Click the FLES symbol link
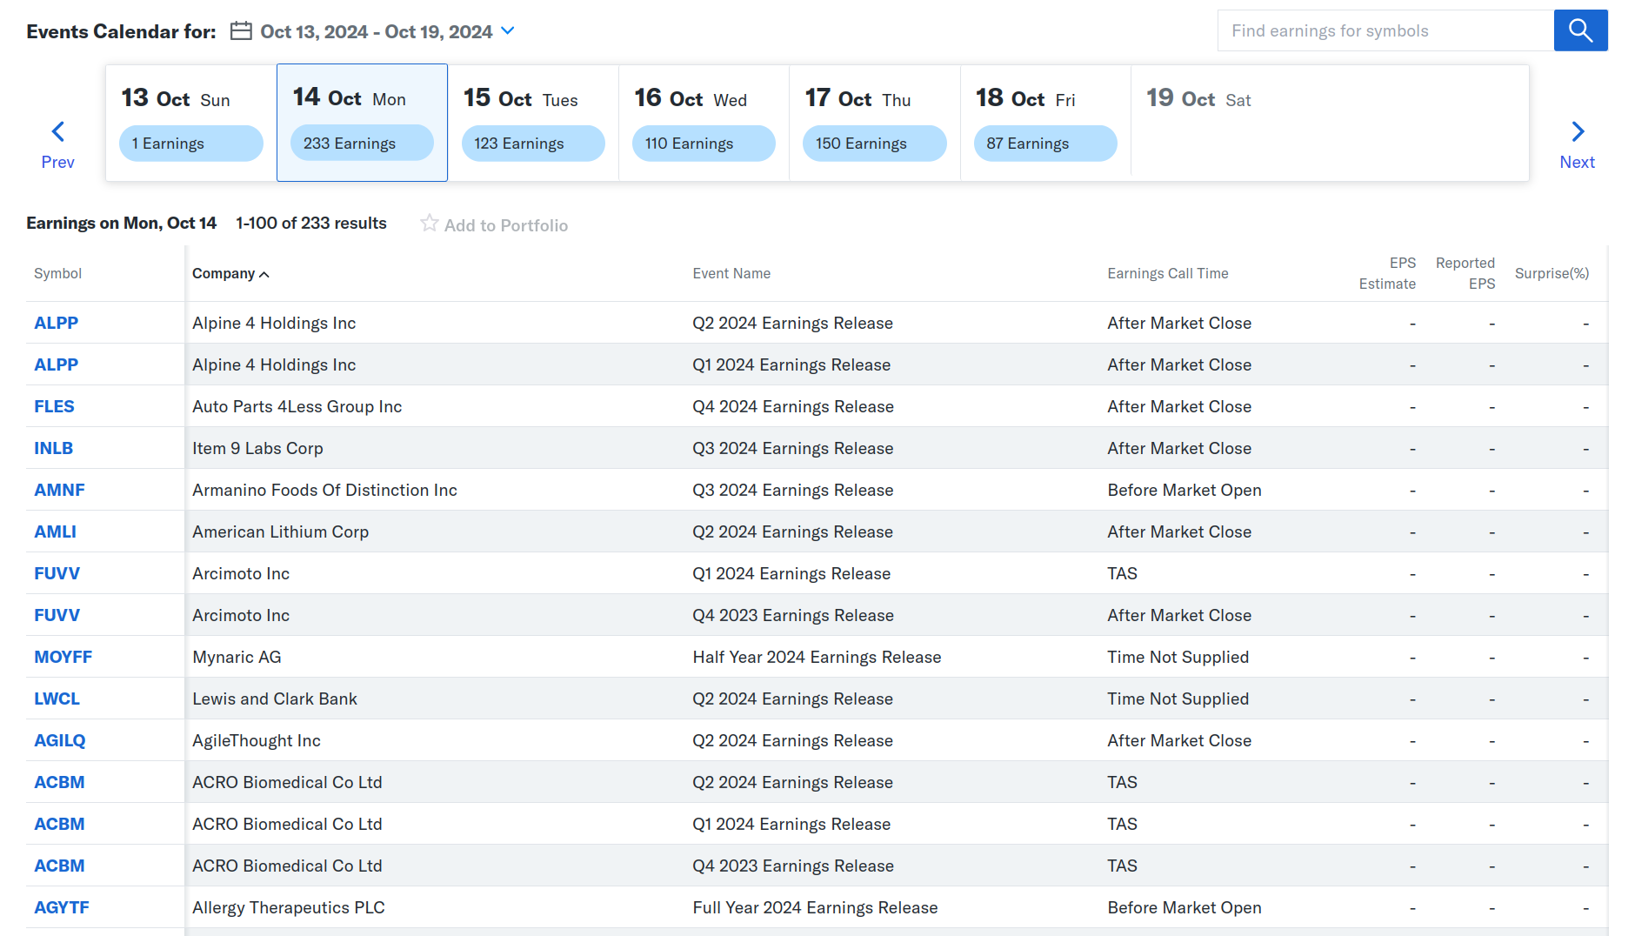Screen dimensions: 1635x936 54,406
